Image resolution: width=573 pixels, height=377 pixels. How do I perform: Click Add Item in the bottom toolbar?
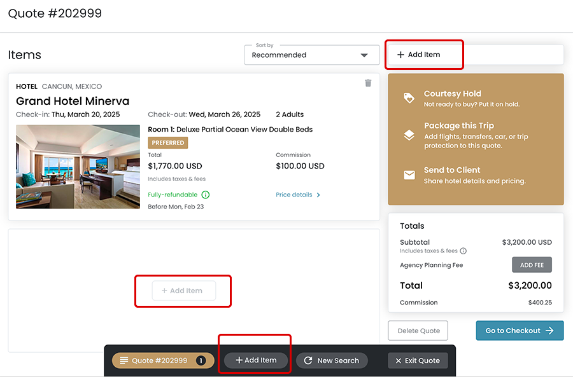click(x=256, y=360)
